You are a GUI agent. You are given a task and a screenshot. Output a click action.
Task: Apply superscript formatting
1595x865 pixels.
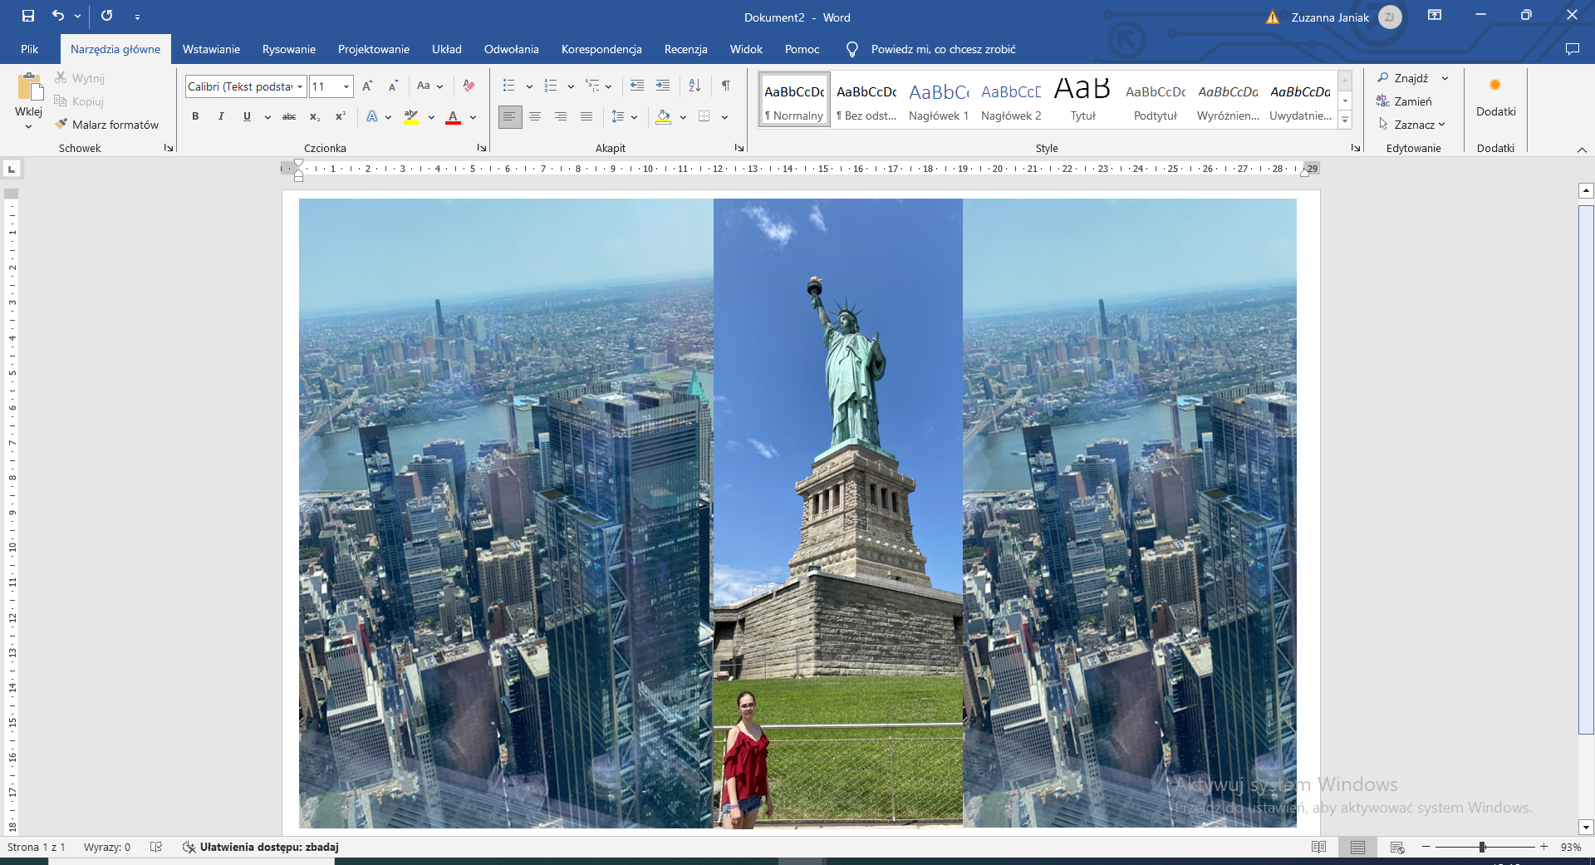pyautogui.click(x=341, y=117)
